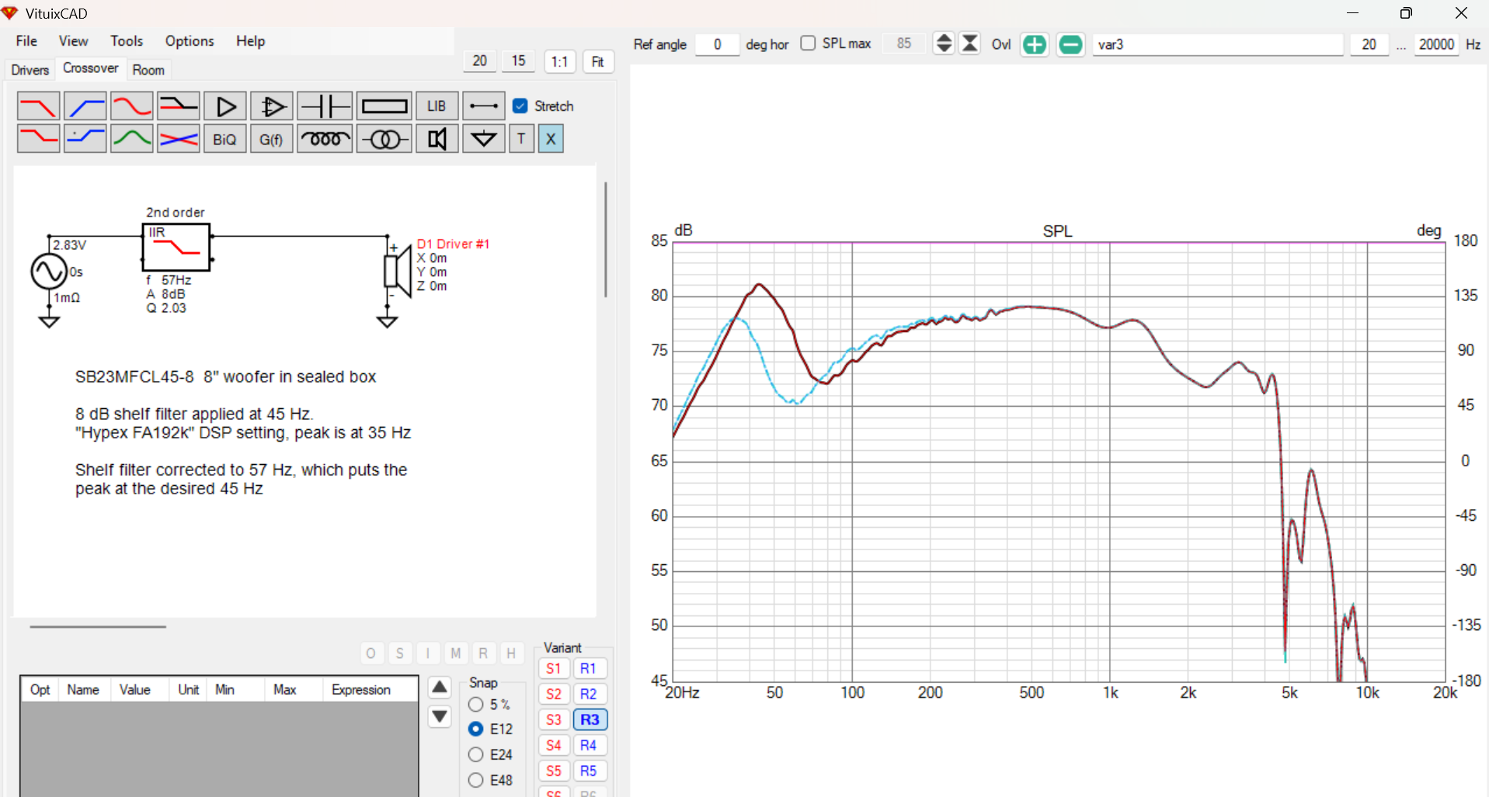1489x797 pixels.
Task: Click the SPL max value field
Action: coord(904,44)
